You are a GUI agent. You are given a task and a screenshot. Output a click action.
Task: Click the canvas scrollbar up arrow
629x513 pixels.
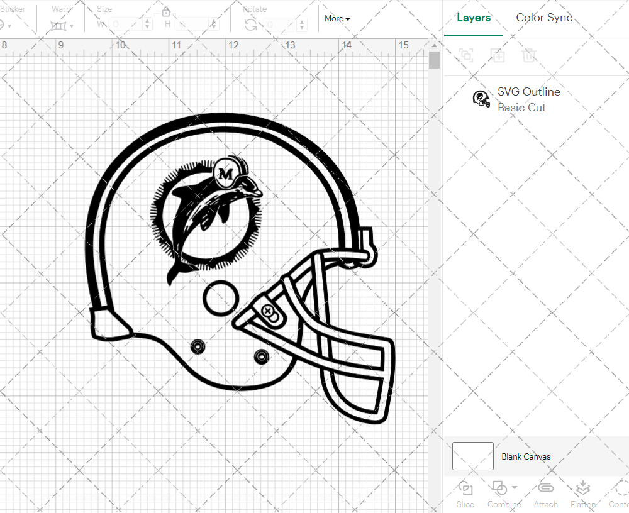click(x=434, y=45)
